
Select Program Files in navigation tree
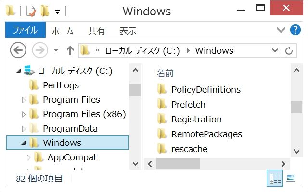pyautogui.click(x=72, y=100)
